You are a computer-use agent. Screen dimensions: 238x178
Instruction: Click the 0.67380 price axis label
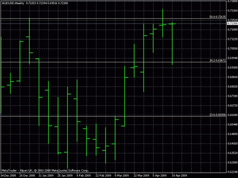point(232,96)
